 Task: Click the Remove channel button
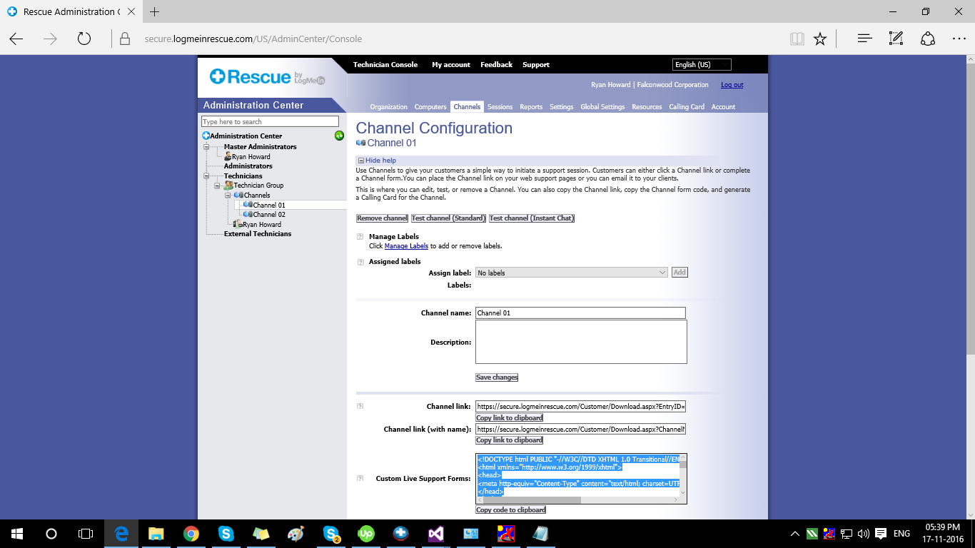(x=383, y=218)
